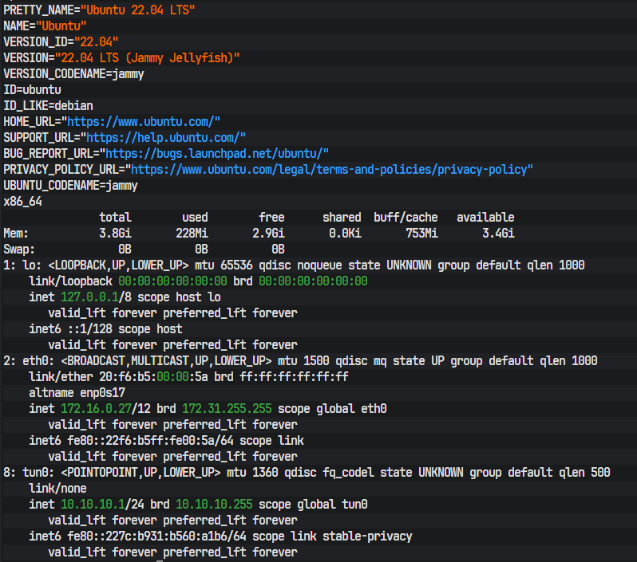Click the "shared" column header
This screenshot has height=562, width=637.
[x=342, y=218]
